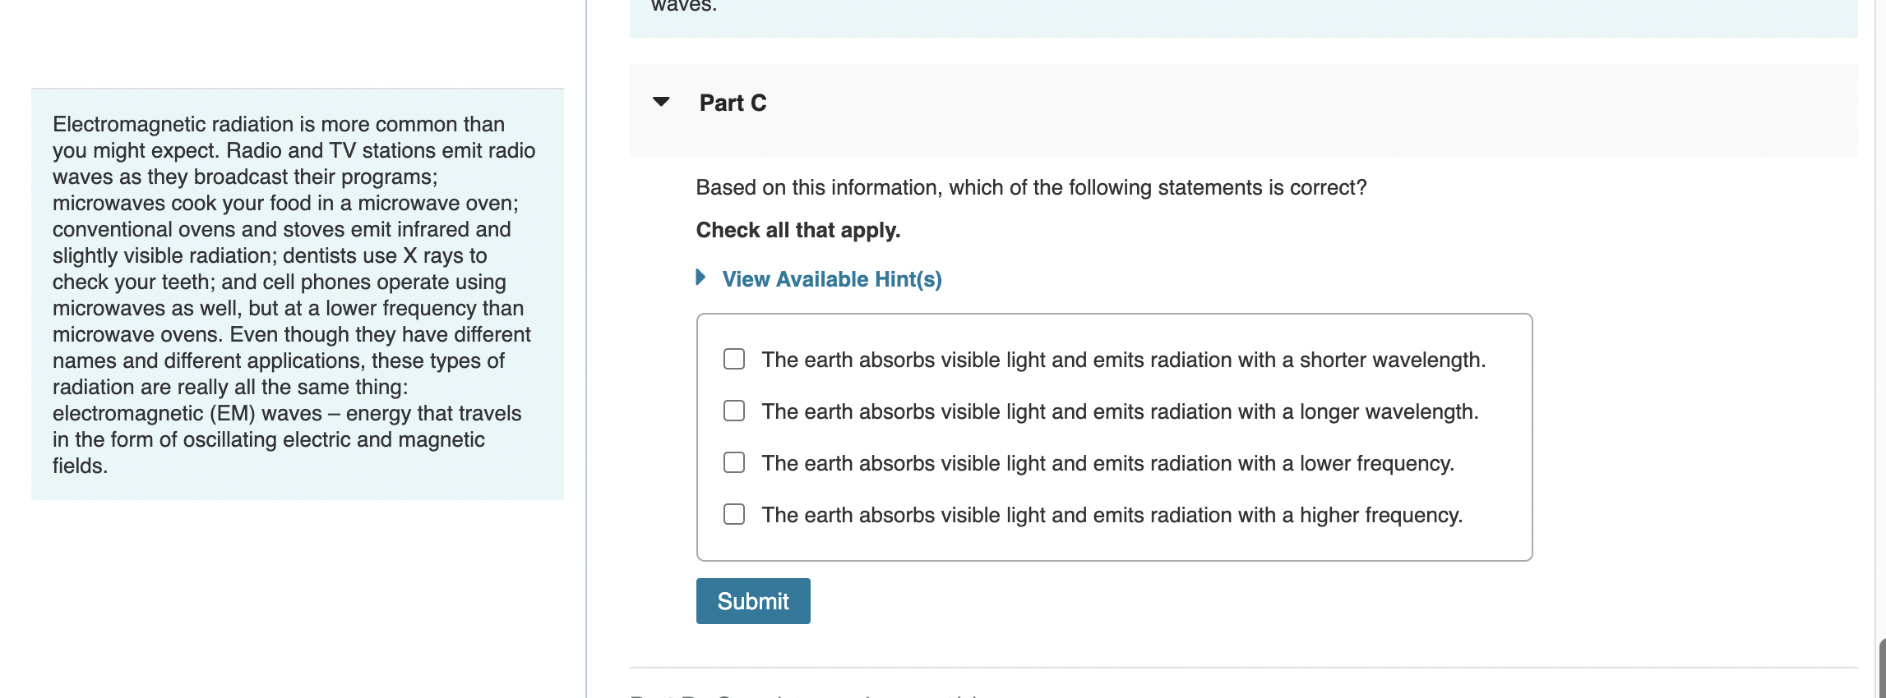The height and width of the screenshot is (698, 1886).
Task: Choose the 'longer wavelength' statement text
Action: pyautogui.click(x=1120, y=411)
